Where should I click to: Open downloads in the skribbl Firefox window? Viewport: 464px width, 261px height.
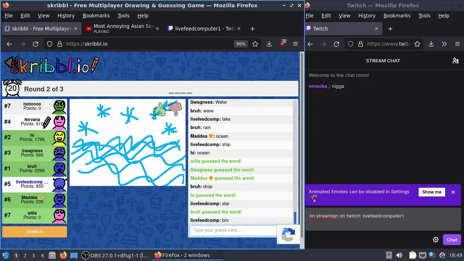click(269, 44)
